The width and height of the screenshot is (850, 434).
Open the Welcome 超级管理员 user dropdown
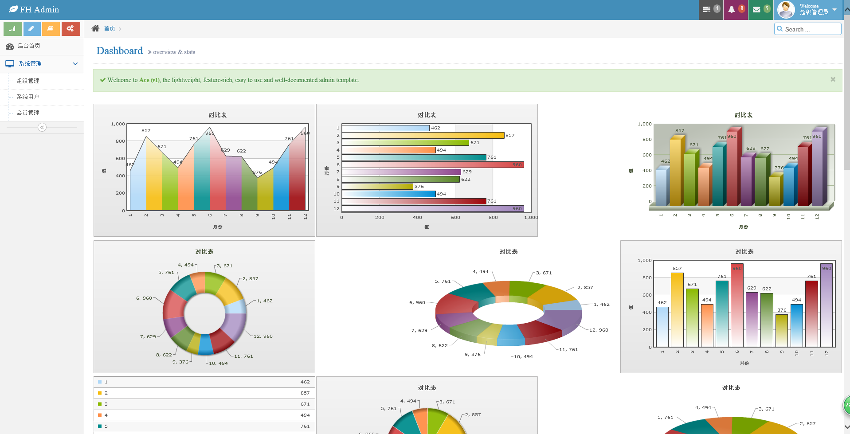(808, 10)
